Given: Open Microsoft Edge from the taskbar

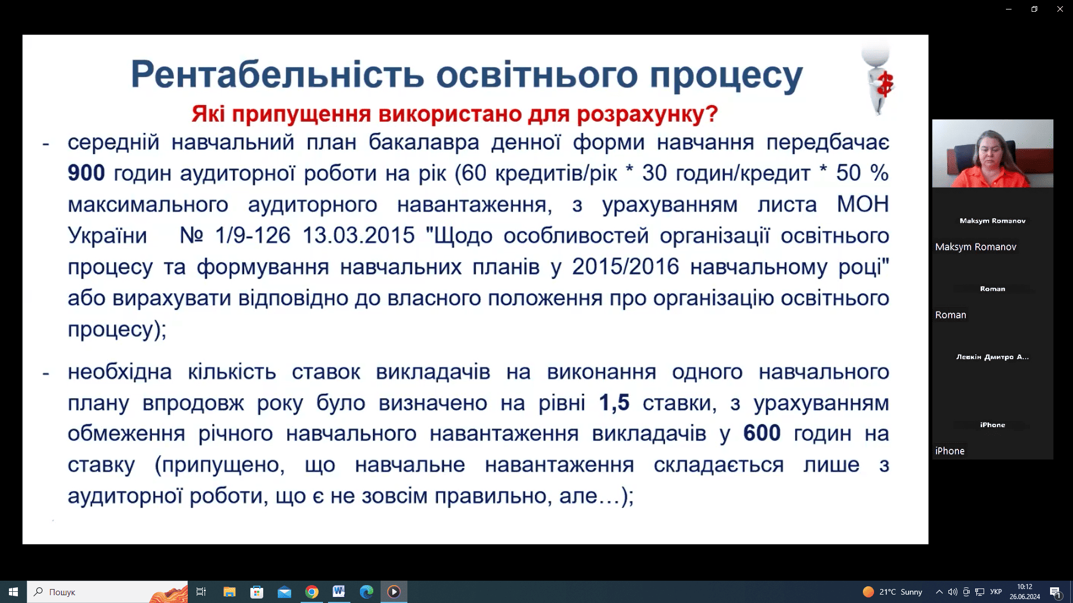Looking at the screenshot, I should [x=366, y=592].
